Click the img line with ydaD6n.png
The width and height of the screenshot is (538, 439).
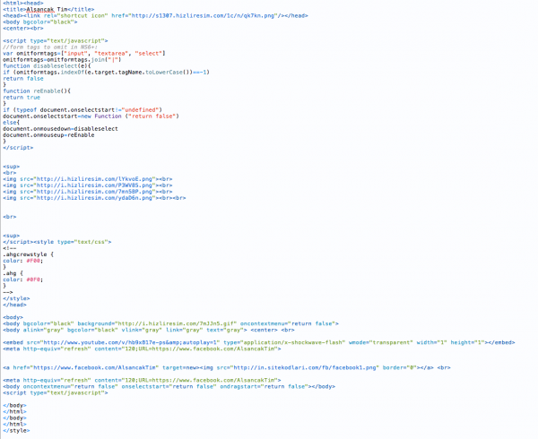(x=94, y=198)
